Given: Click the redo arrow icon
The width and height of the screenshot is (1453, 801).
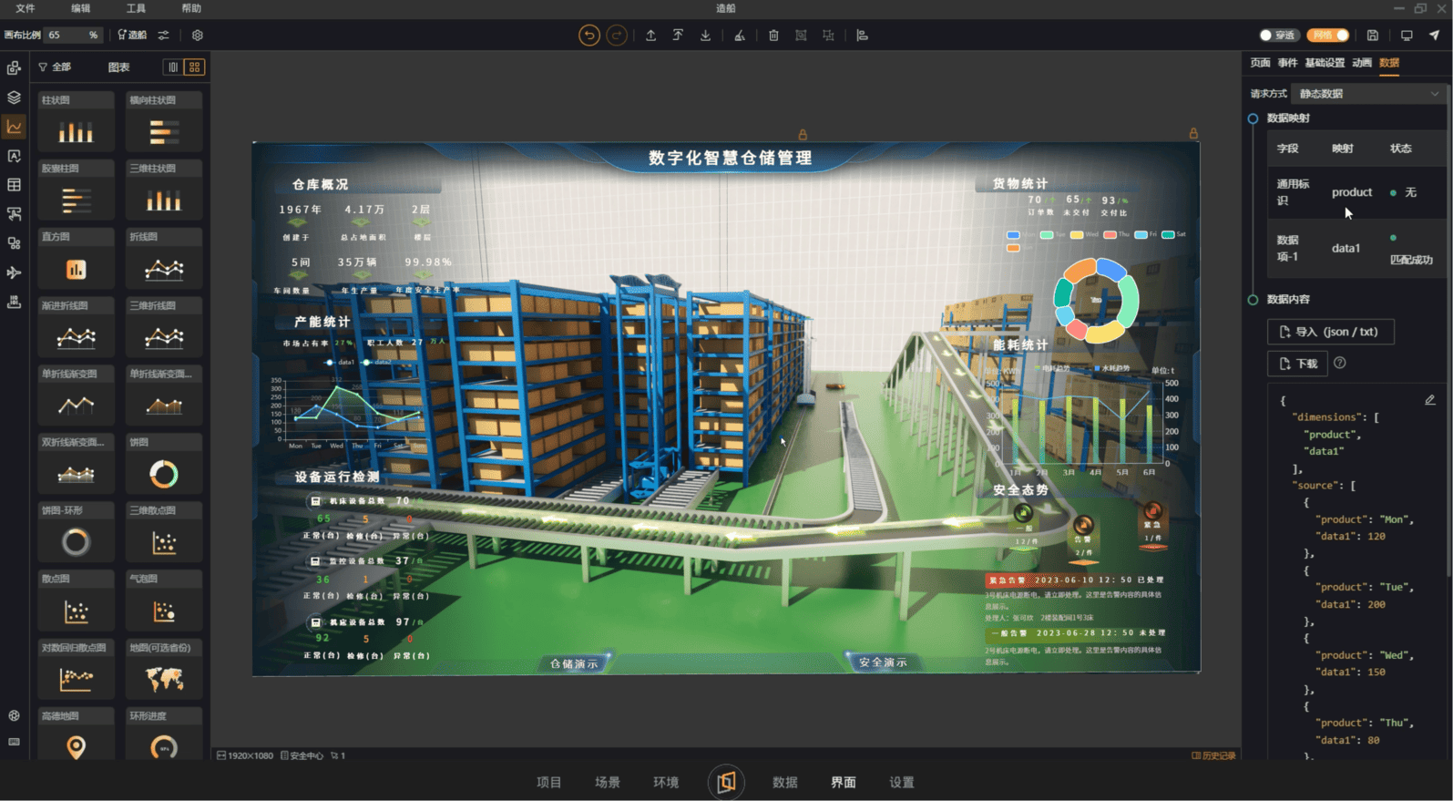Looking at the screenshot, I should (617, 36).
